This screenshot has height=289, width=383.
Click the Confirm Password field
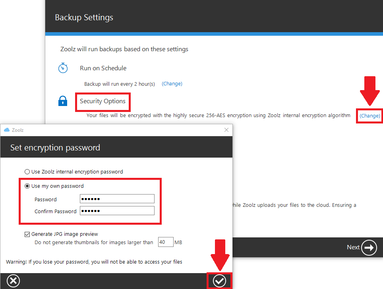pos(117,210)
